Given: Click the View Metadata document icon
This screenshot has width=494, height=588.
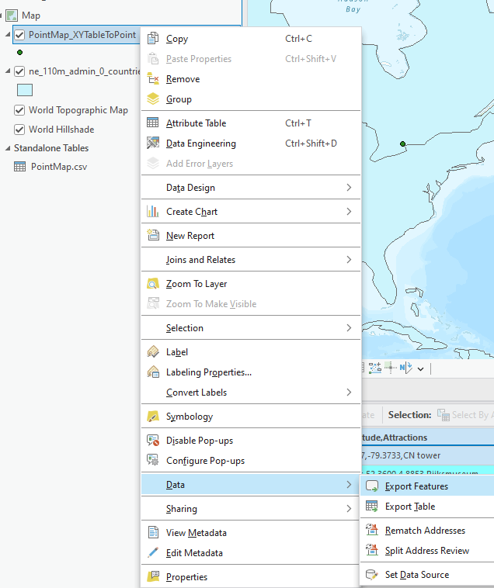Looking at the screenshot, I should [x=153, y=532].
